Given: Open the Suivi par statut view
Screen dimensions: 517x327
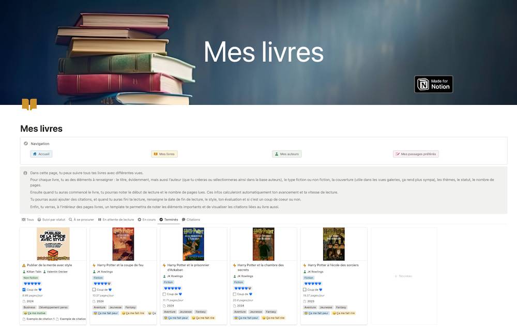Looking at the screenshot, I should pos(51,220).
